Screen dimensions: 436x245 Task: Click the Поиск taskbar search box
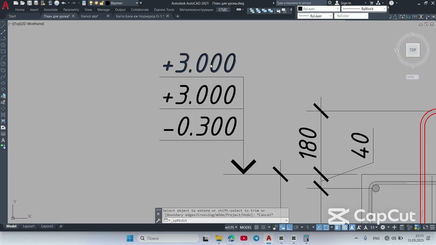[x=168, y=238]
